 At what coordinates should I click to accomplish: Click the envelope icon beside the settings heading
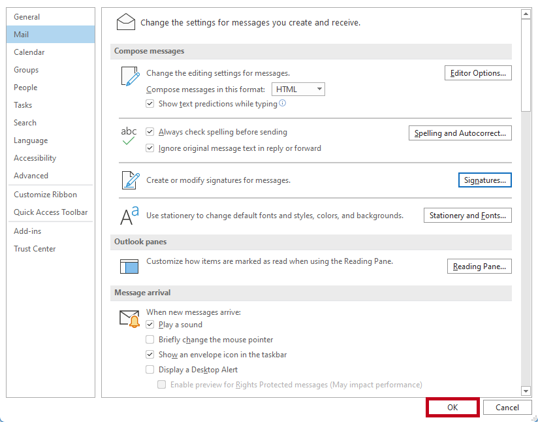coord(125,22)
